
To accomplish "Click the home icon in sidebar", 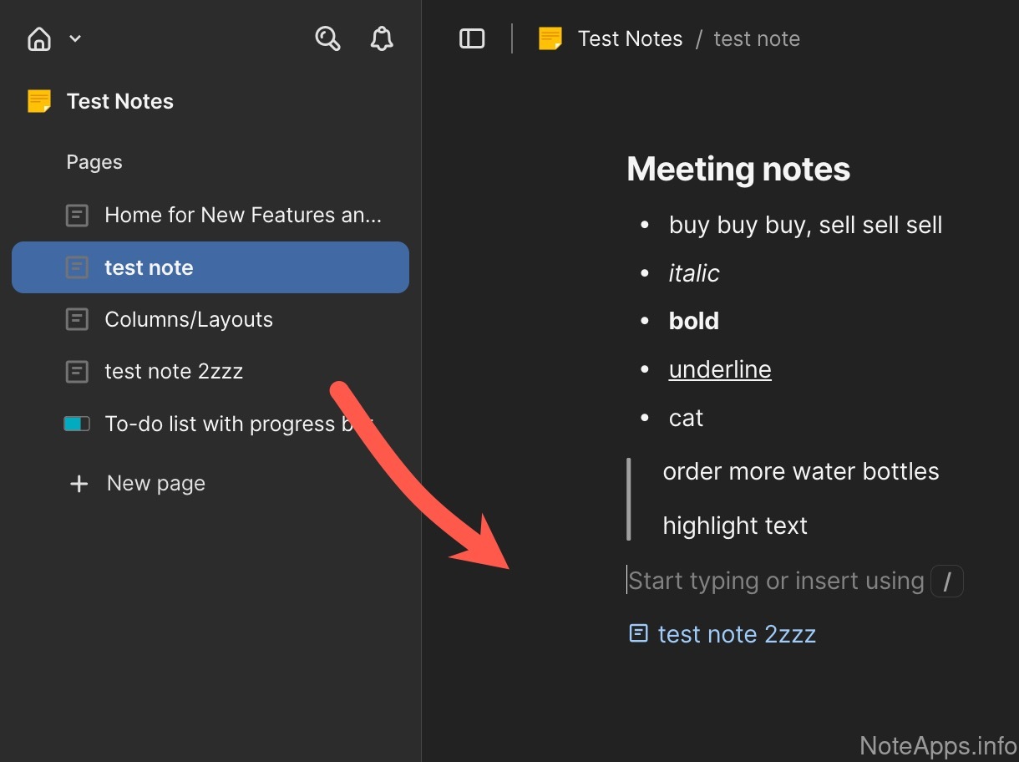I will pos(39,38).
